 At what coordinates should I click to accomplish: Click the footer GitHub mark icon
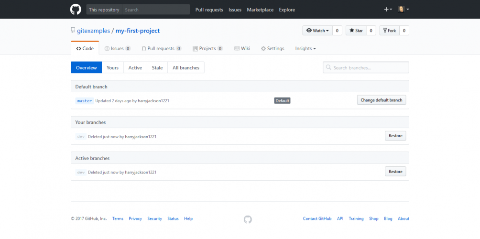(248, 219)
